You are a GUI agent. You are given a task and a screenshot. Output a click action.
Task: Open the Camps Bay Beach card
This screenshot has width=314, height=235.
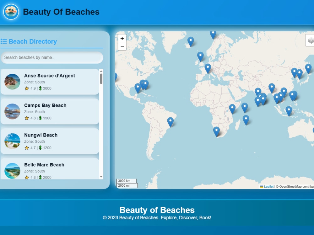click(x=50, y=111)
